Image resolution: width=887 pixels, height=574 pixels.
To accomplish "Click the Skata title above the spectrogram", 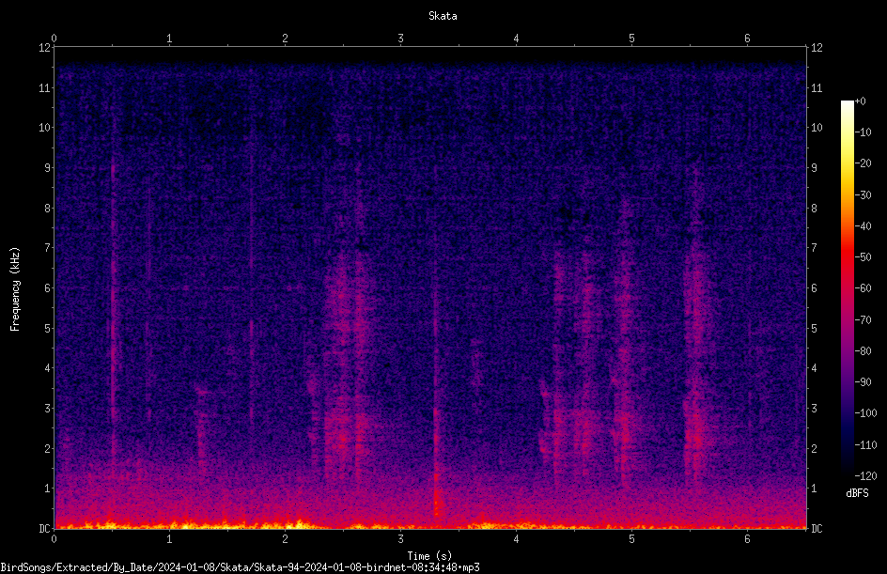I will click(x=443, y=16).
